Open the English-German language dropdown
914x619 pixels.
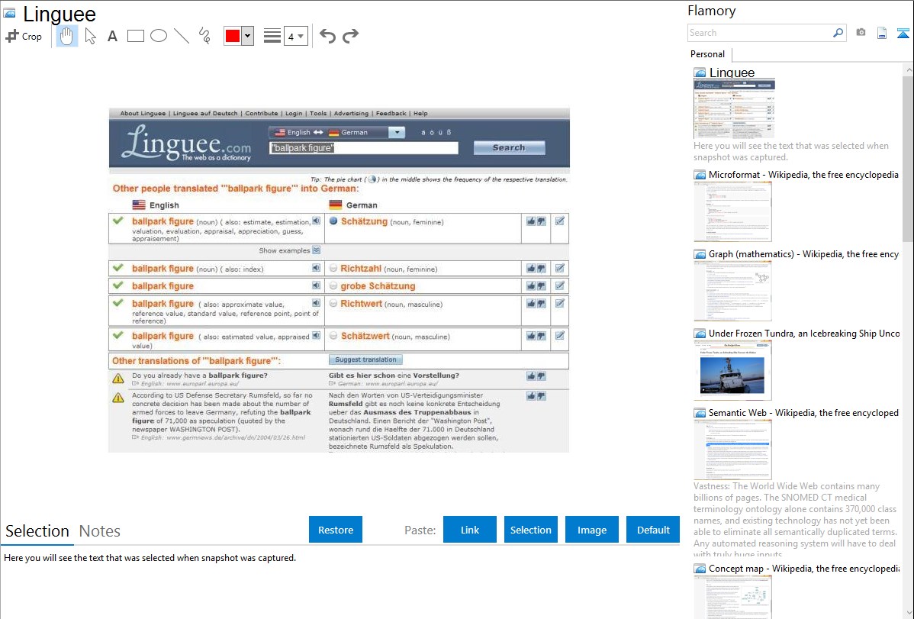click(397, 133)
